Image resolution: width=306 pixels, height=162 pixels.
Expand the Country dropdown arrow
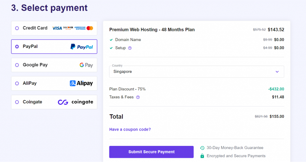277,72
